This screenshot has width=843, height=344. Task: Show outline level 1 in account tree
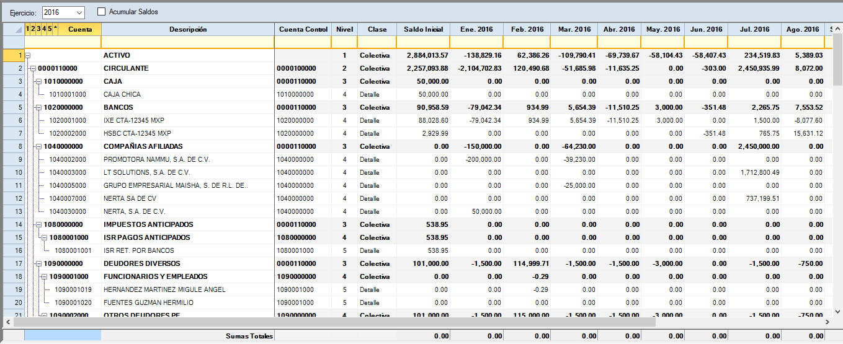pos(27,29)
